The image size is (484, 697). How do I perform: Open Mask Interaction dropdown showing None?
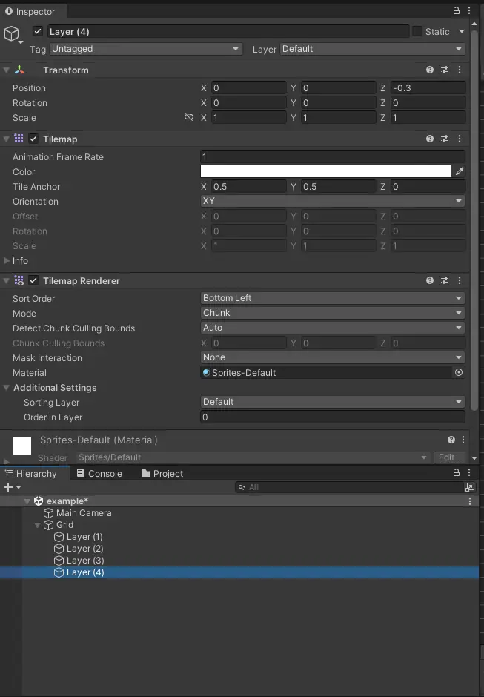pos(333,357)
